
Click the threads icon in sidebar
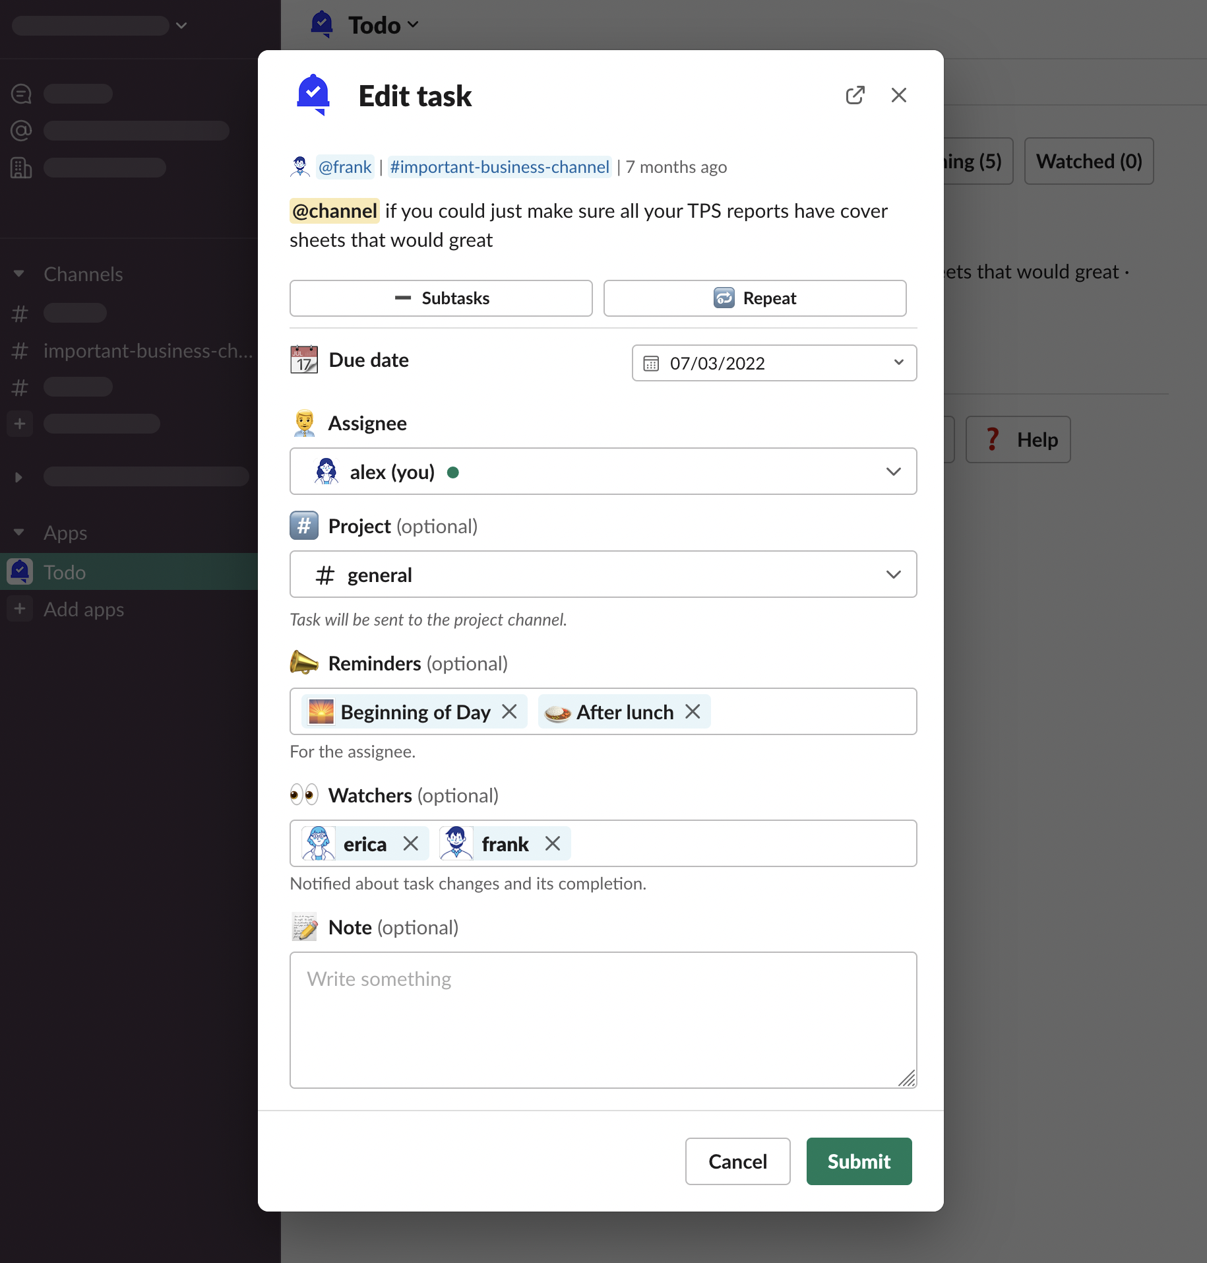pyautogui.click(x=21, y=94)
